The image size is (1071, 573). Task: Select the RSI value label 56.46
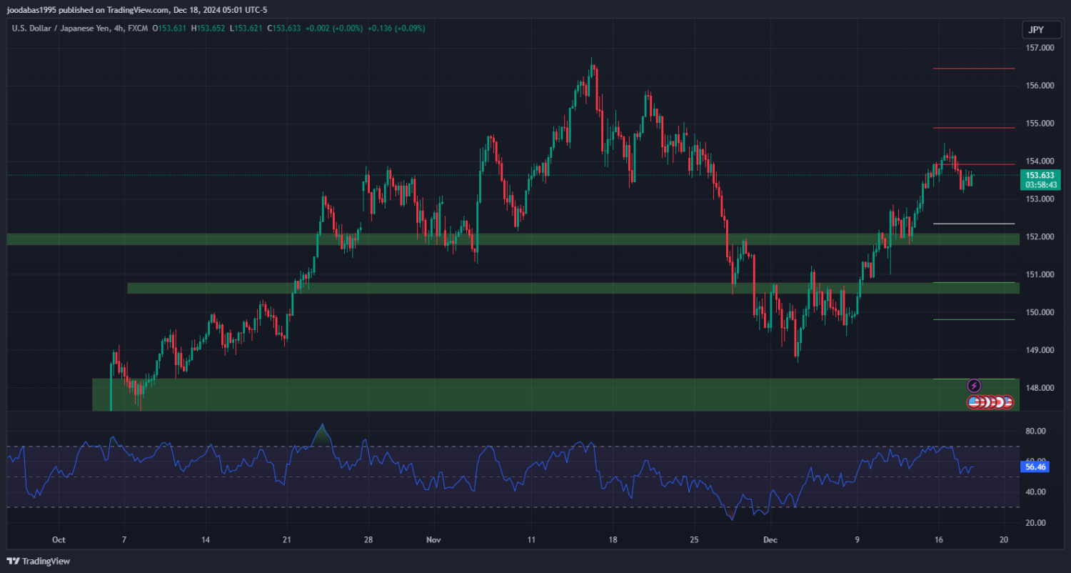tap(1035, 467)
